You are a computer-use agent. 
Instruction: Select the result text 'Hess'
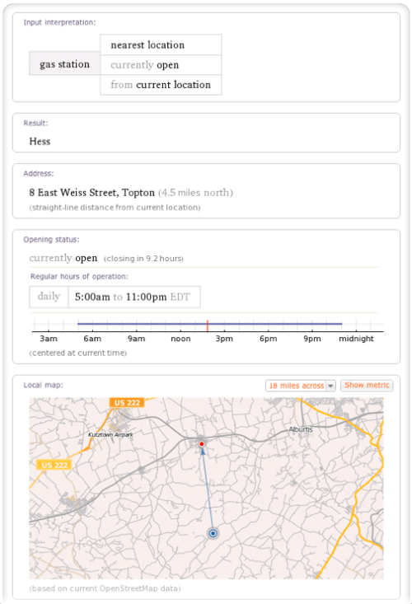[40, 142]
